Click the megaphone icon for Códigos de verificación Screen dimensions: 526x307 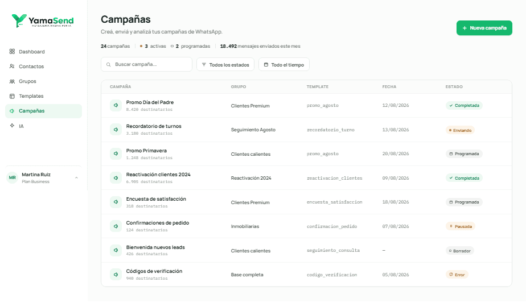click(116, 274)
